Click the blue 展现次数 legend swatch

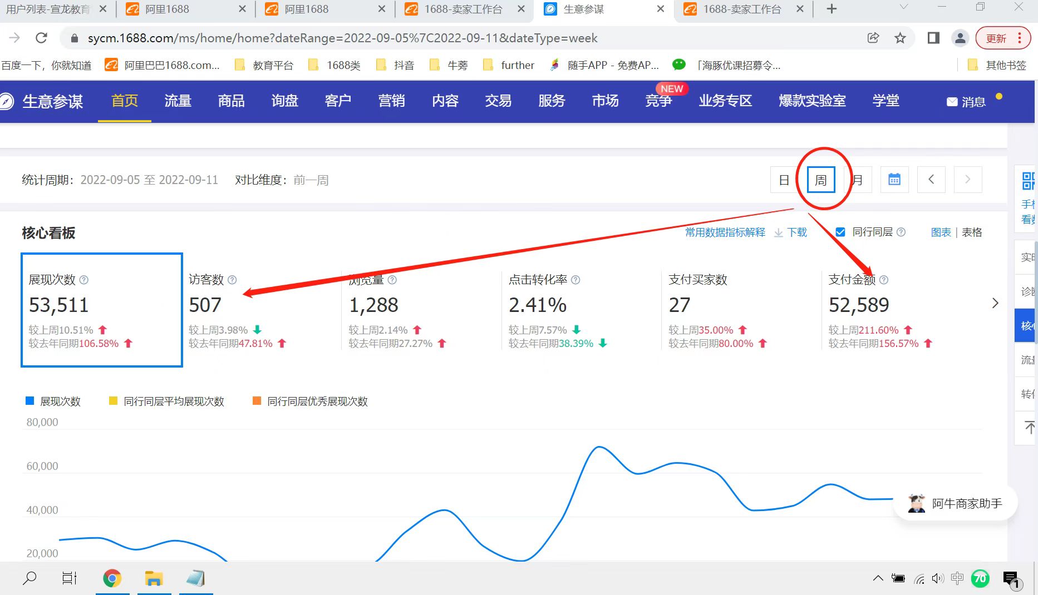pos(30,401)
